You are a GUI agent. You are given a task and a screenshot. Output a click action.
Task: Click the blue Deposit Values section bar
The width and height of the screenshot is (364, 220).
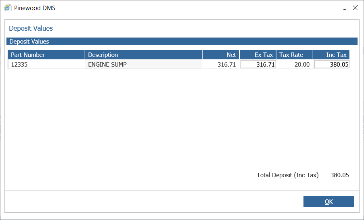182,41
